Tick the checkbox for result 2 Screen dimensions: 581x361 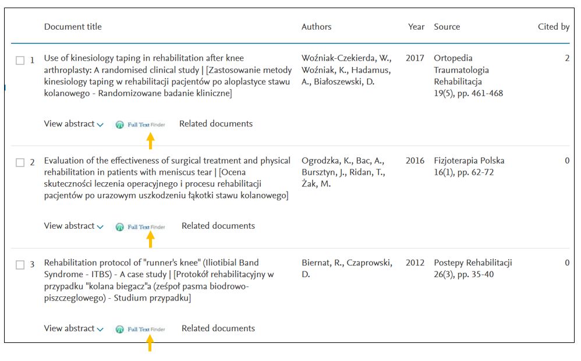pyautogui.click(x=20, y=162)
